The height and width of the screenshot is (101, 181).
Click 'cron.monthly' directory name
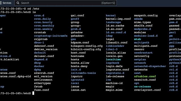pyautogui.click(x=44, y=26)
